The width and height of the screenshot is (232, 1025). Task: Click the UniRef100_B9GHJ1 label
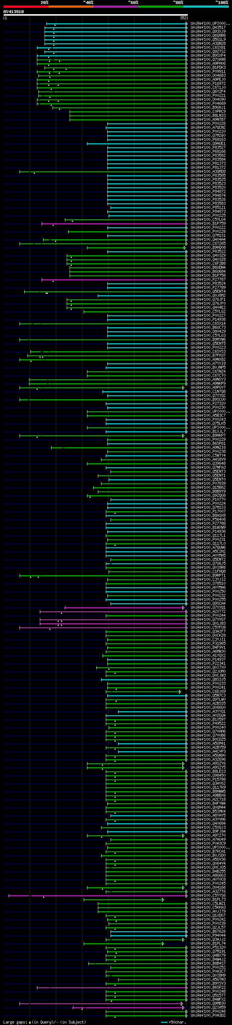(208, 107)
